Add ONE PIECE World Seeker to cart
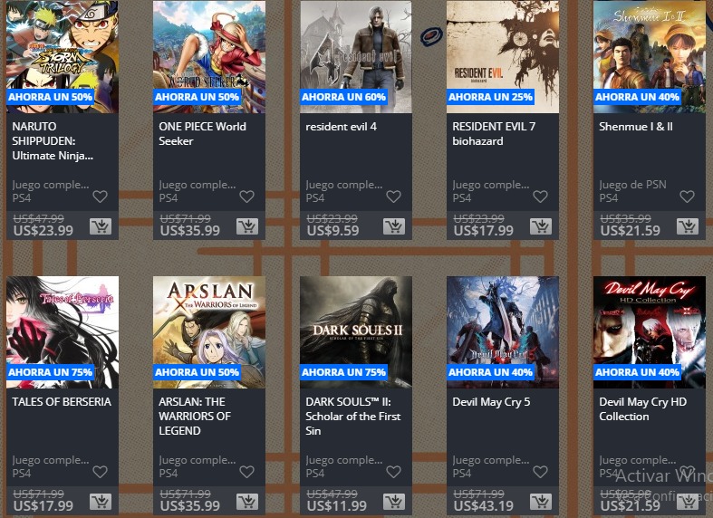Viewport: 713px width, 518px height. 247,225
